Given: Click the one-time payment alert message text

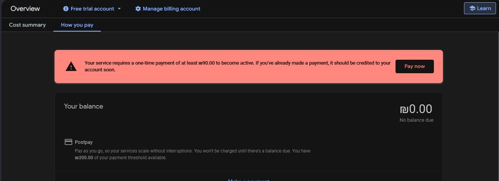Looking at the screenshot, I should [237, 66].
